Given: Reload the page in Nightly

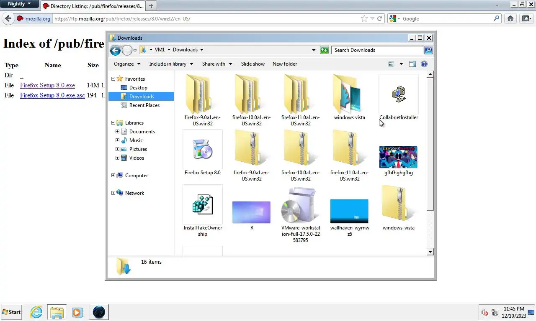Looking at the screenshot, I should (380, 18).
